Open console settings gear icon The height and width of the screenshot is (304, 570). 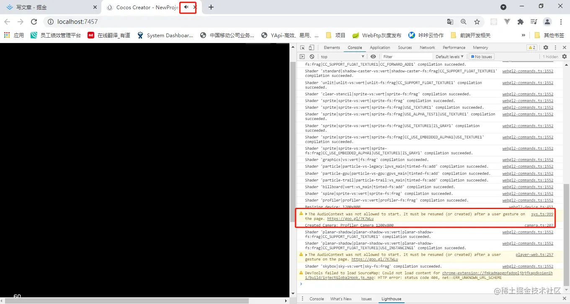[x=565, y=56]
